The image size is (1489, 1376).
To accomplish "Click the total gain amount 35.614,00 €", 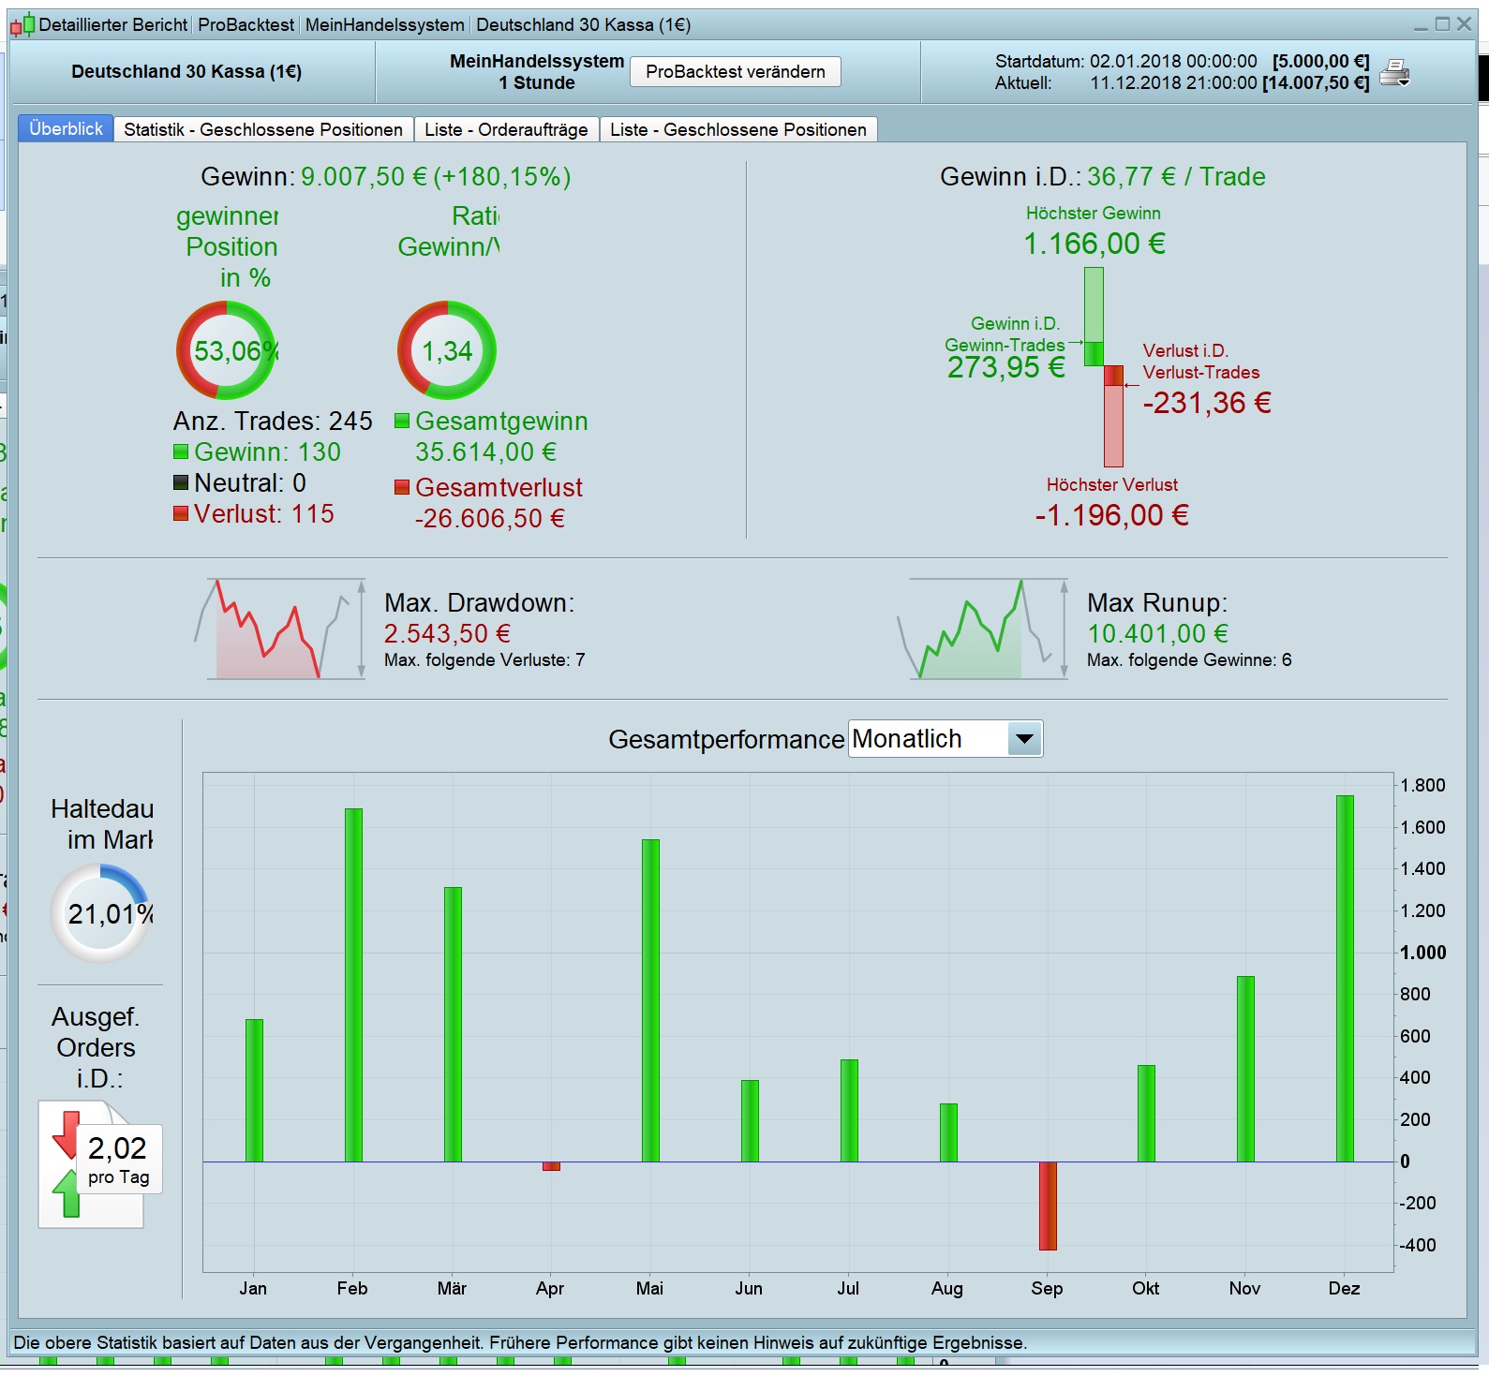I will [x=485, y=451].
